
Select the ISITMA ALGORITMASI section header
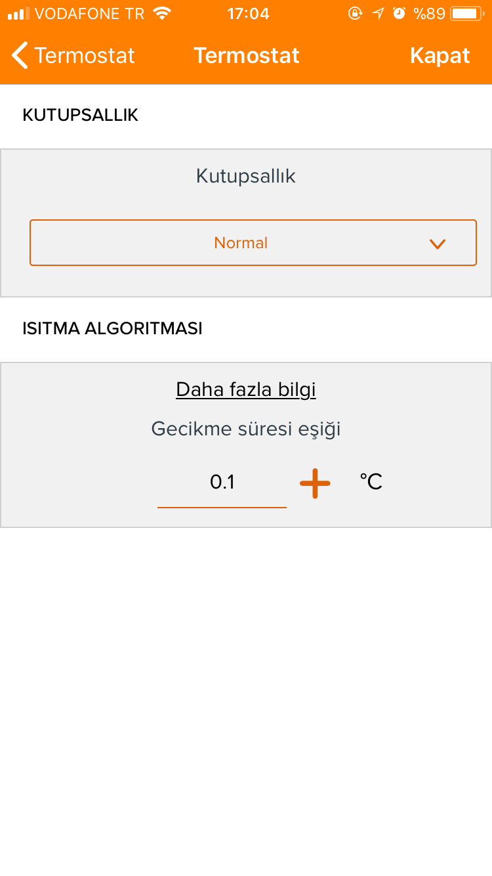[x=112, y=329]
